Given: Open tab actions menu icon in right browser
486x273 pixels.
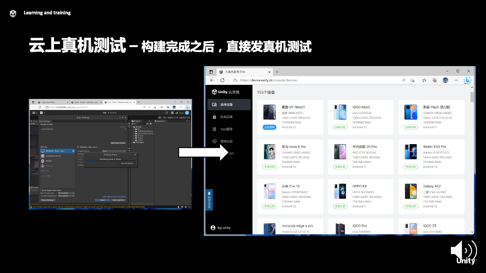Looking at the screenshot, I should click(211, 72).
